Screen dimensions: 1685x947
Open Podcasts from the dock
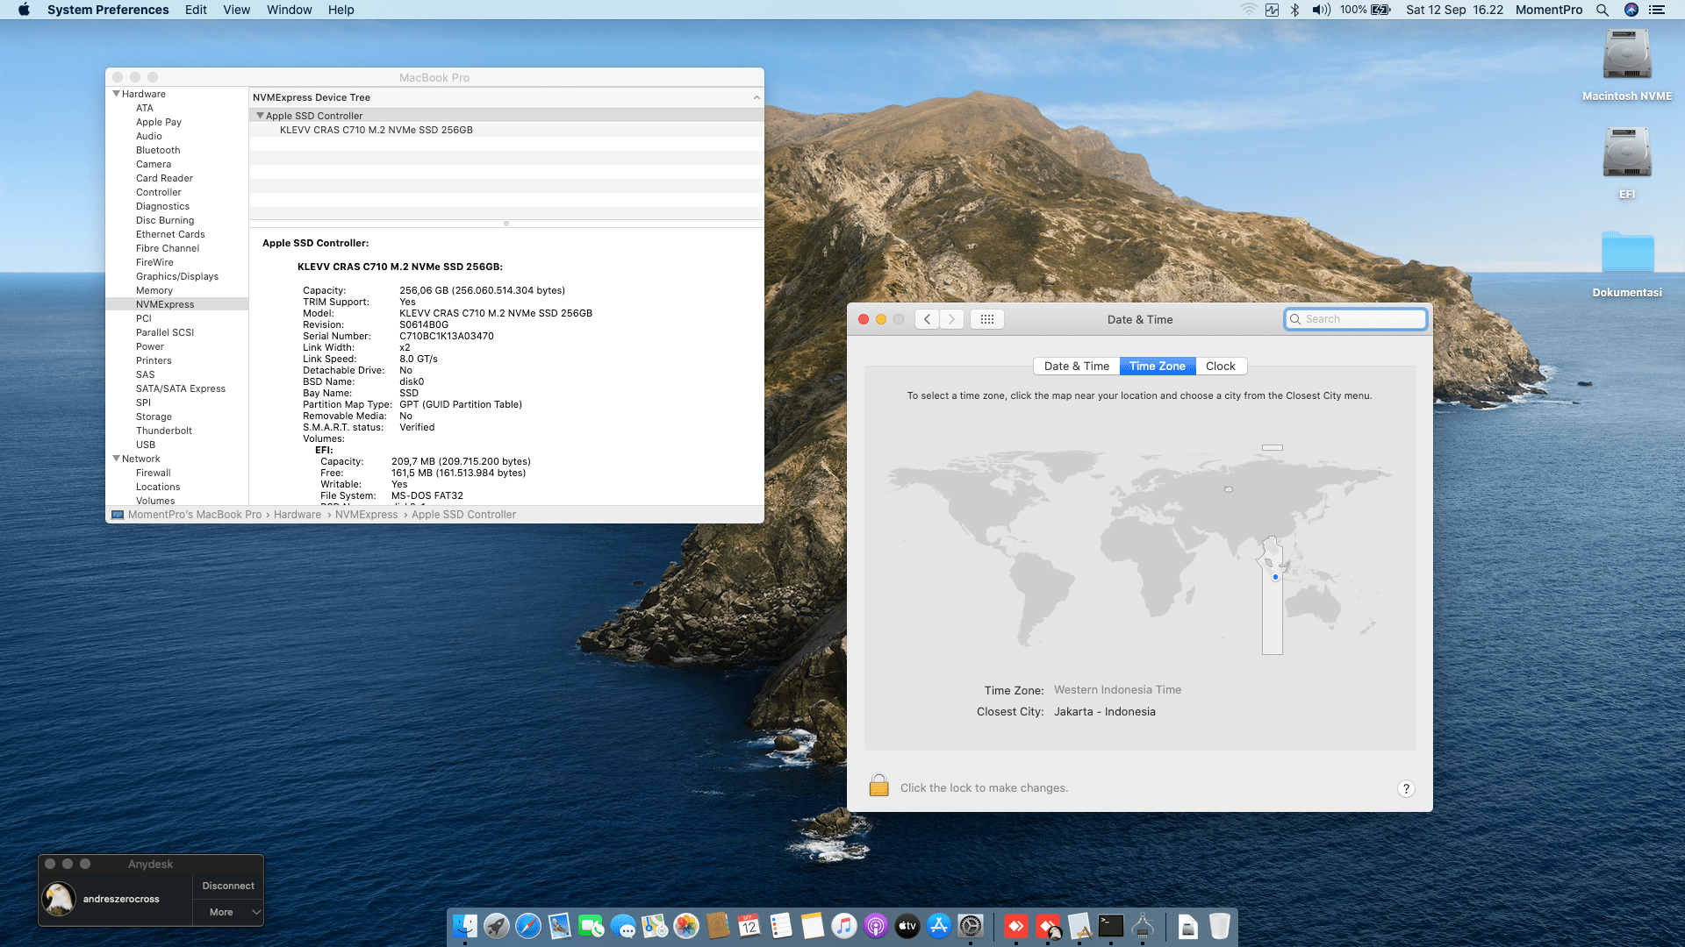[876, 926]
